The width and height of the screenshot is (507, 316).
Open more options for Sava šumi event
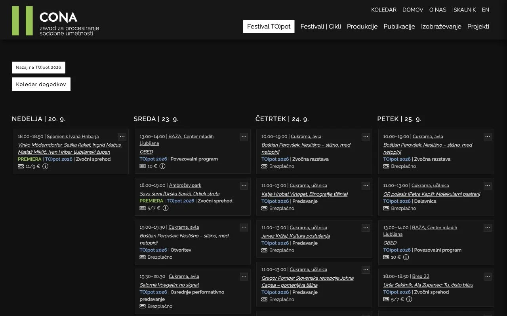[x=244, y=186]
